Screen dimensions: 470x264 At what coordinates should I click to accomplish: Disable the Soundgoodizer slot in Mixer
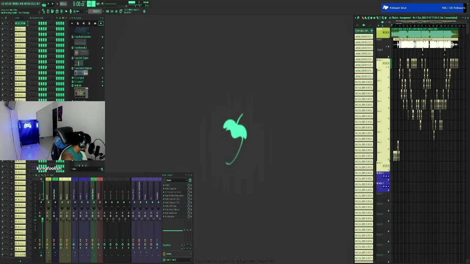[x=189, y=216]
